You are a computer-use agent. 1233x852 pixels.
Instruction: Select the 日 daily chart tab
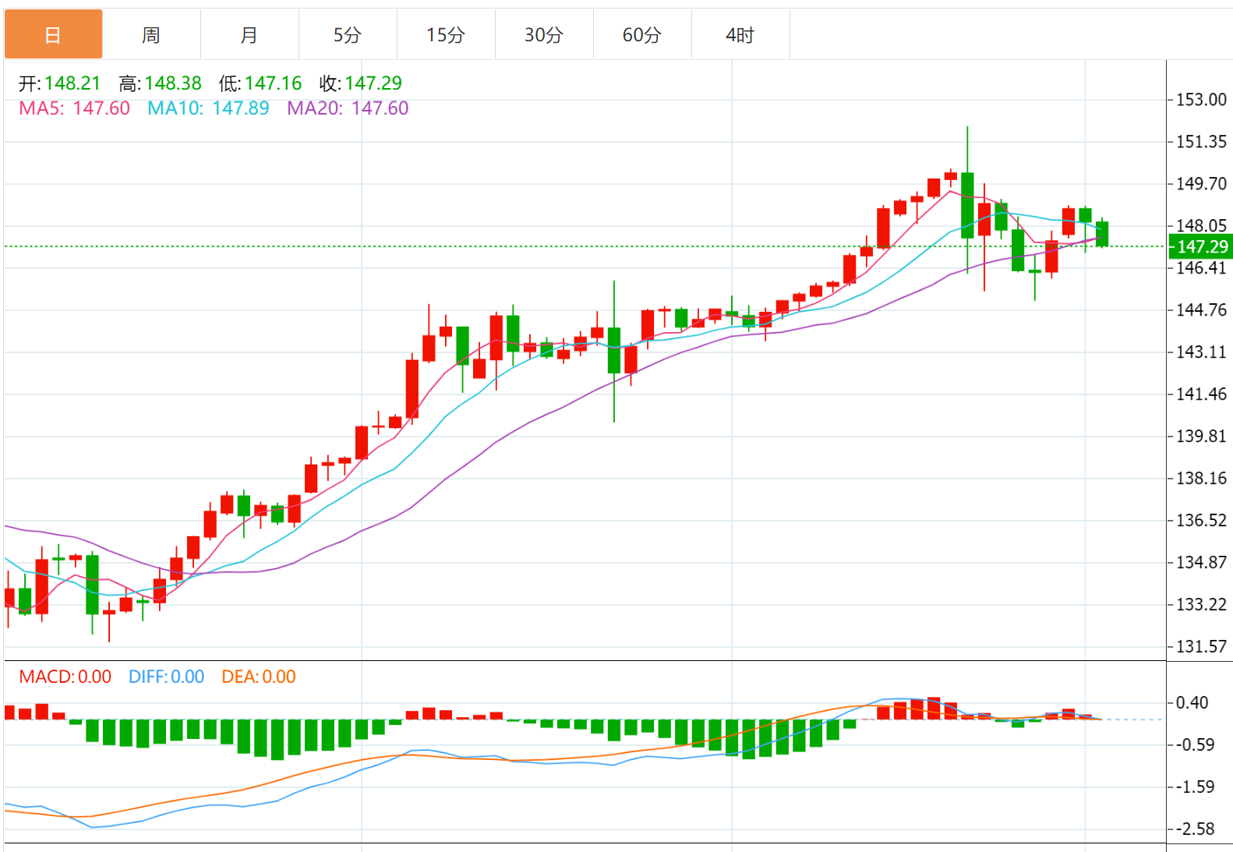click(x=53, y=34)
